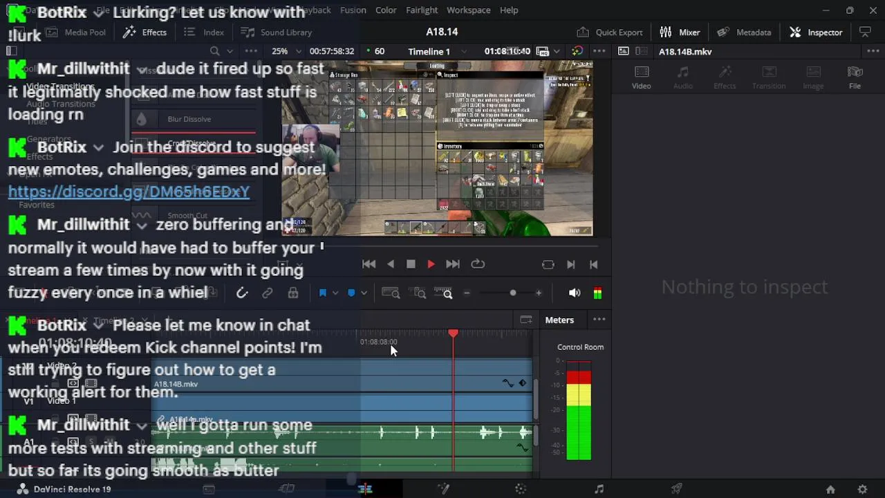This screenshot has width=885, height=498.
Task: Select the Audio tab in Inspector
Action: [683, 77]
